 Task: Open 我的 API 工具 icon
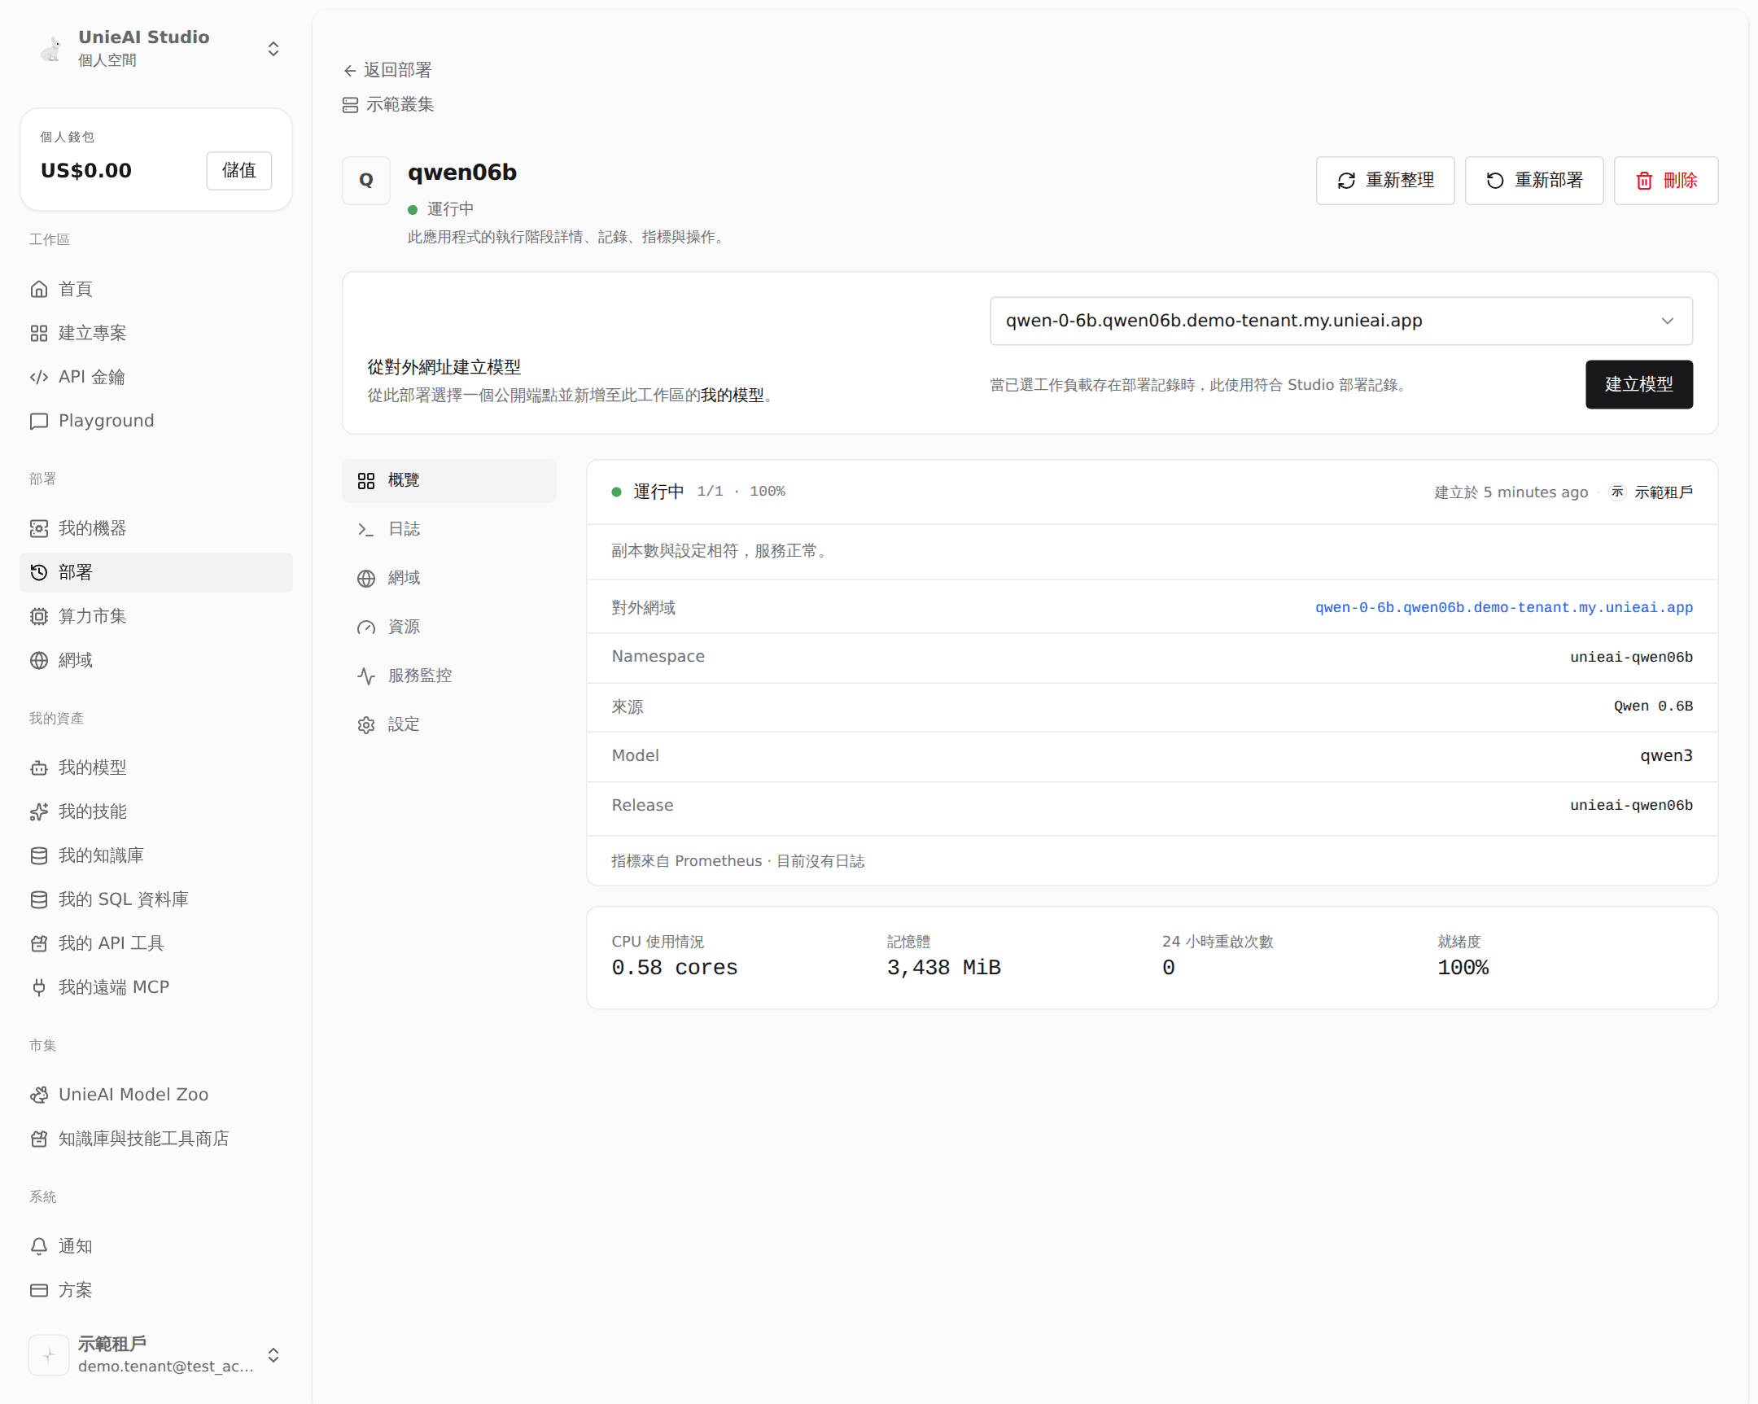coord(38,943)
